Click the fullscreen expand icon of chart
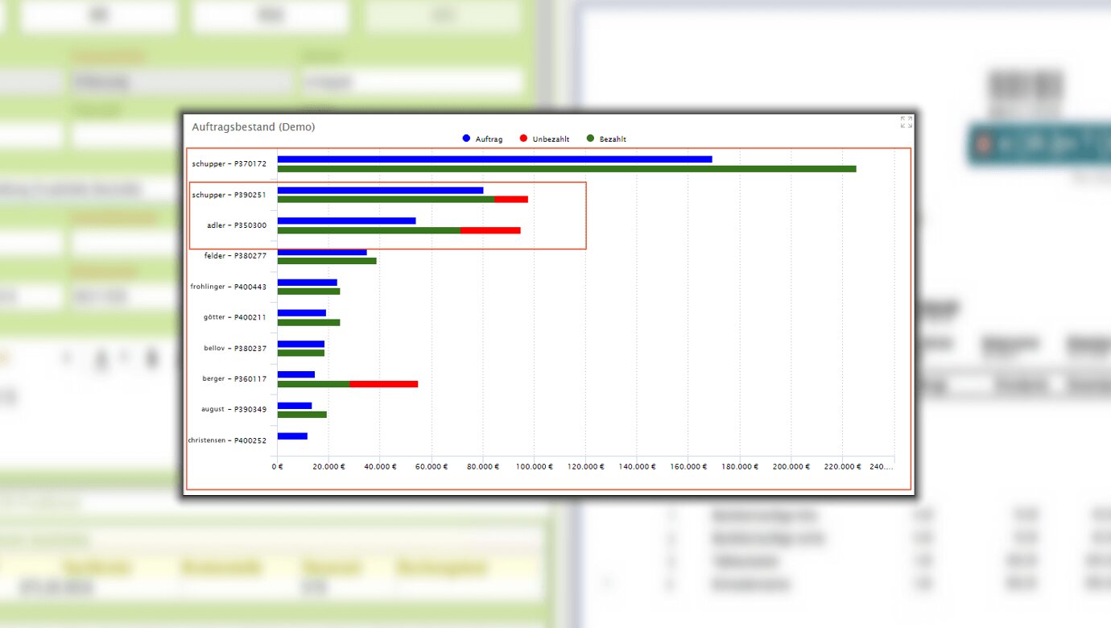 click(x=906, y=122)
